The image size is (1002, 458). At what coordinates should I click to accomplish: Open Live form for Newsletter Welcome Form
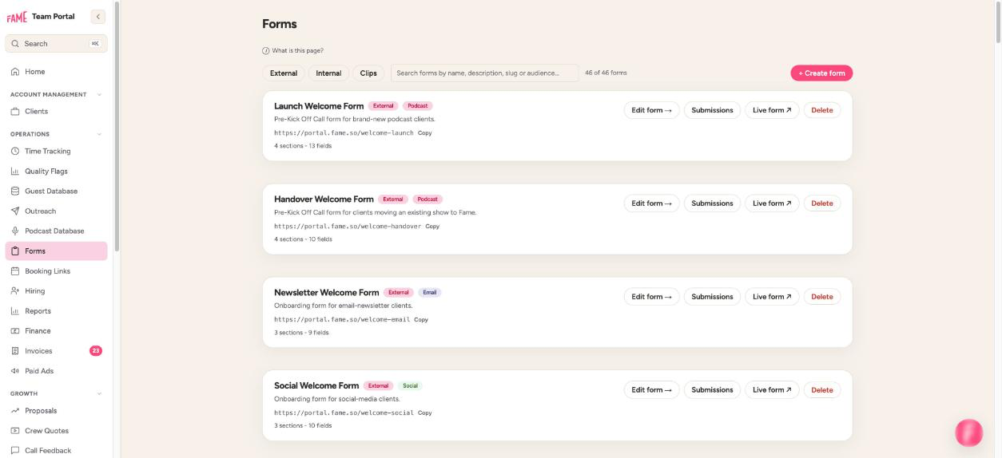click(x=772, y=297)
